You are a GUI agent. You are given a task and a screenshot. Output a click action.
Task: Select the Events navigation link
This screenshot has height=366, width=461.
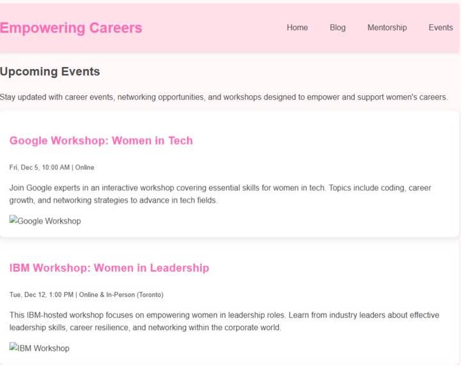click(441, 27)
